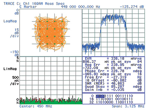Screen dimensions: 149x110
Task: Click symbol bits '11010000' in row 32
Action: click(105, 102)
